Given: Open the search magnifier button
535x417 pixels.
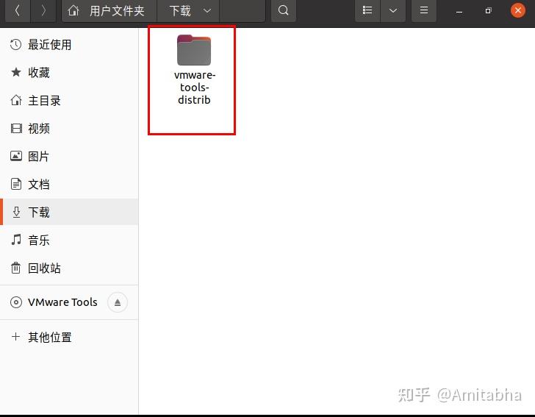Looking at the screenshot, I should (x=283, y=10).
